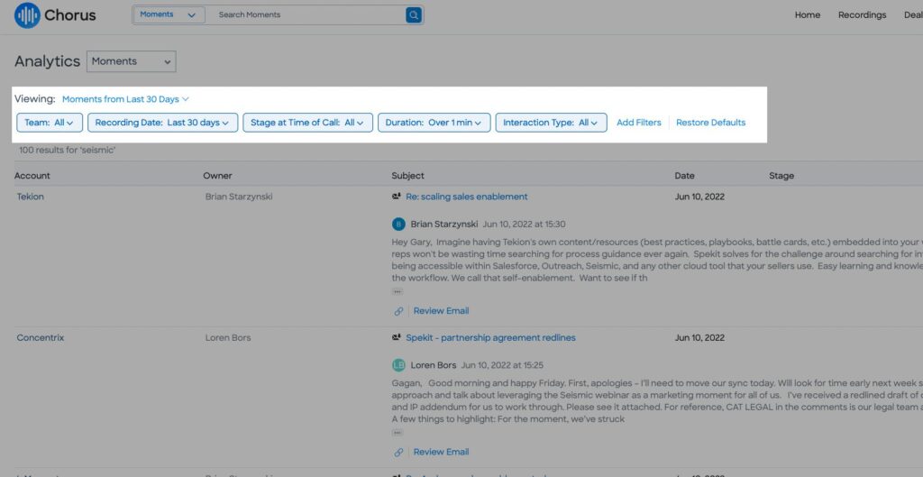Expand ellipsis under Loren Bors's email
The height and width of the screenshot is (477, 923).
398,433
